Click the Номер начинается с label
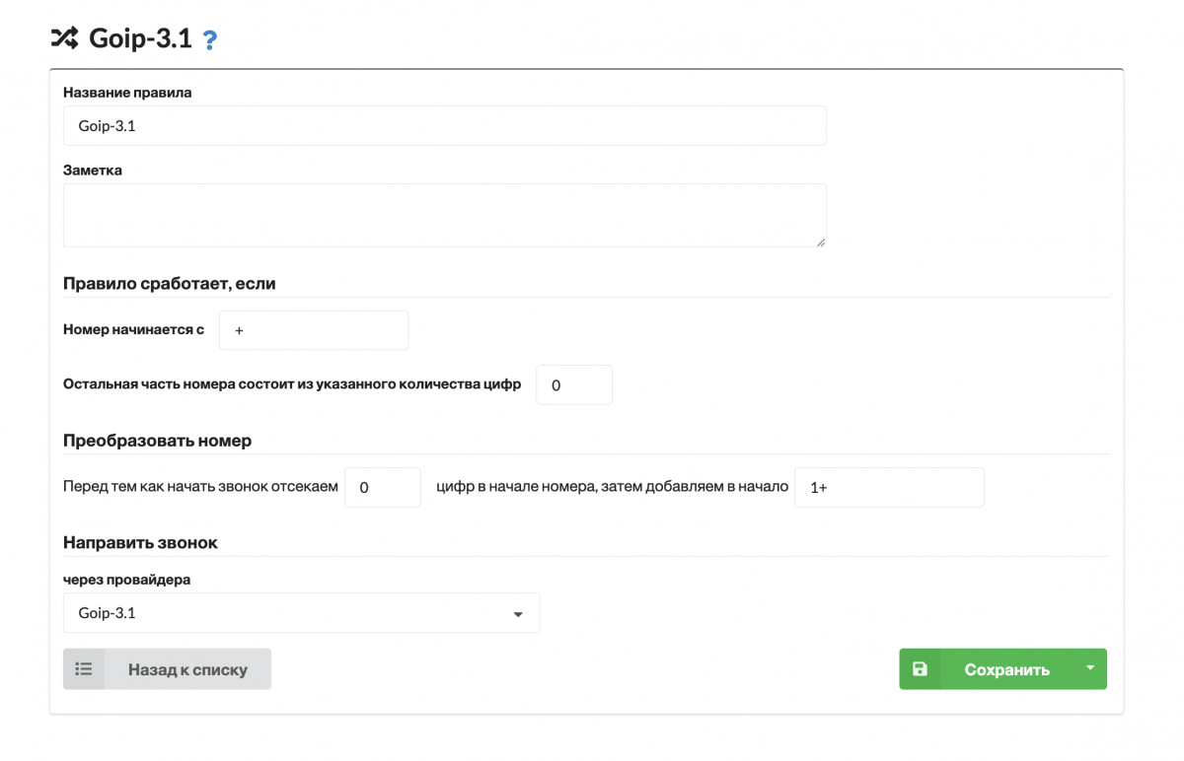The height and width of the screenshot is (761, 1184). coord(134,330)
